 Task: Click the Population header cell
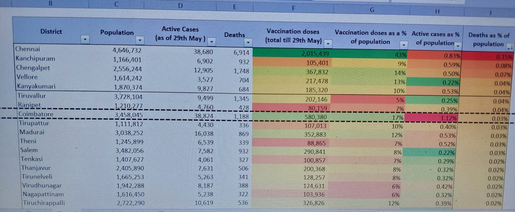pos(117,32)
